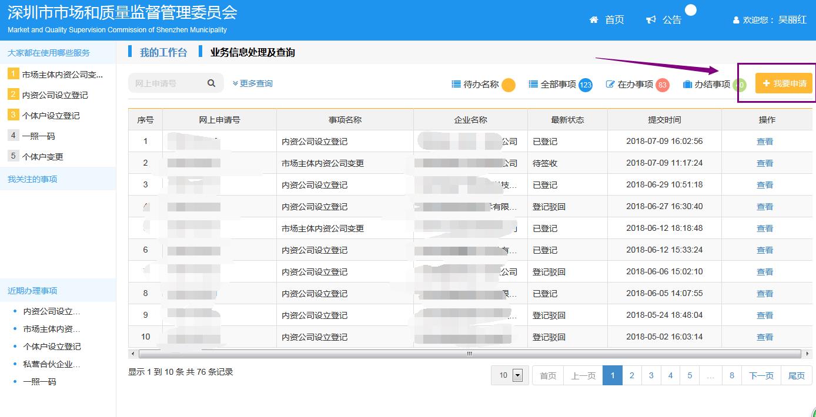The height and width of the screenshot is (417, 816).
Task: Click the user icon beside 欢迎您
Action: click(x=735, y=20)
